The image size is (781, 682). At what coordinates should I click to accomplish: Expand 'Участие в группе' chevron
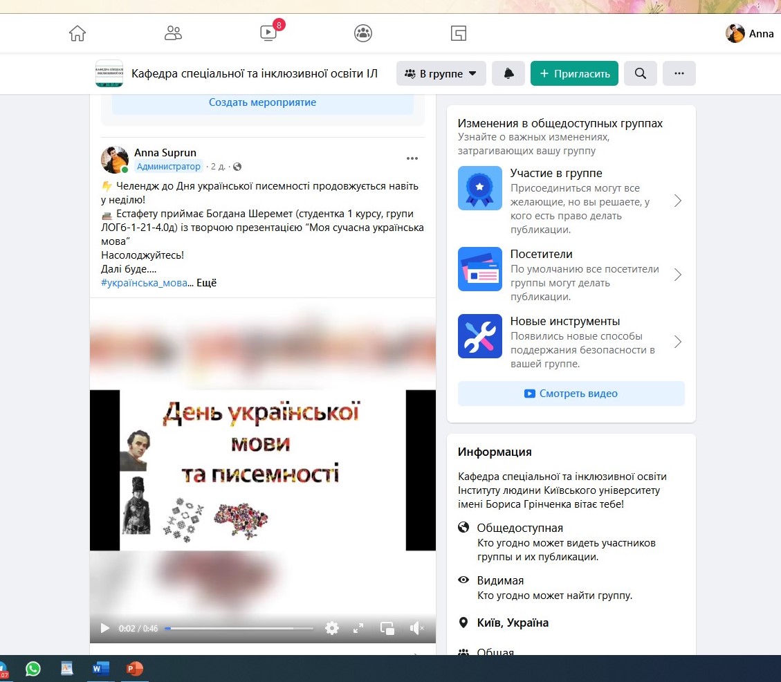[678, 201]
